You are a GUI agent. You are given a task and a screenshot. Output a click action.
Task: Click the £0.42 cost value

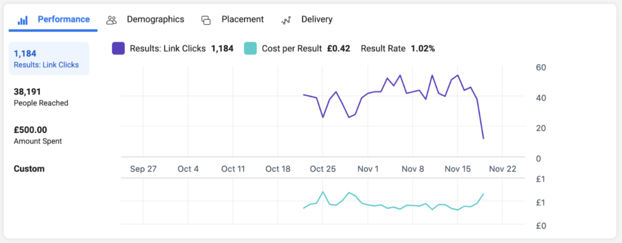[338, 49]
